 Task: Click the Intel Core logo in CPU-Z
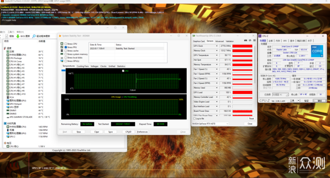point(317,51)
